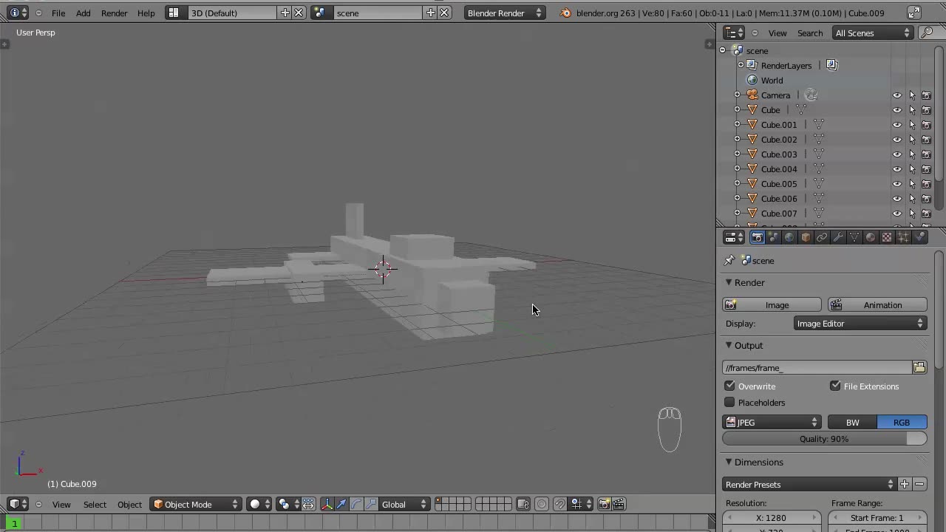Open the 3D view Object menu

point(129,504)
